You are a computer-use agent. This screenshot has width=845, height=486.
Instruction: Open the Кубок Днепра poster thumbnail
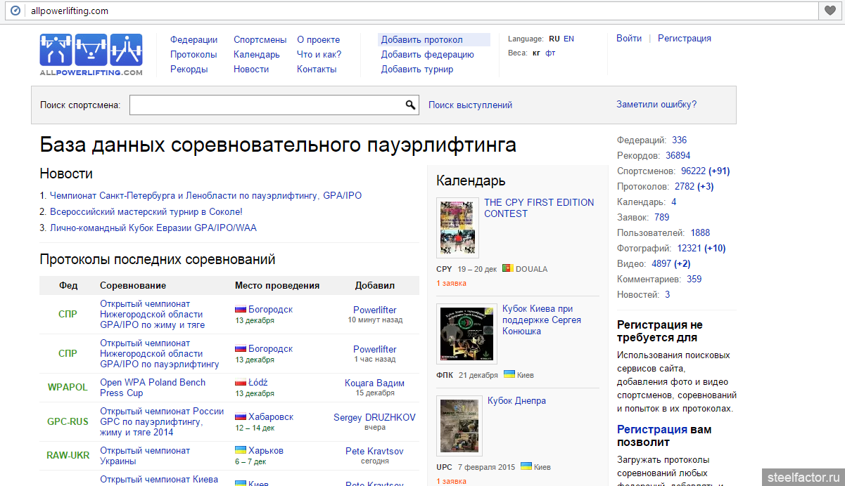[458, 426]
